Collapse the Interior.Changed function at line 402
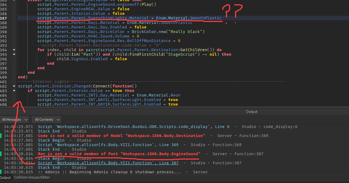The image size is (349, 183). coord(13,86)
